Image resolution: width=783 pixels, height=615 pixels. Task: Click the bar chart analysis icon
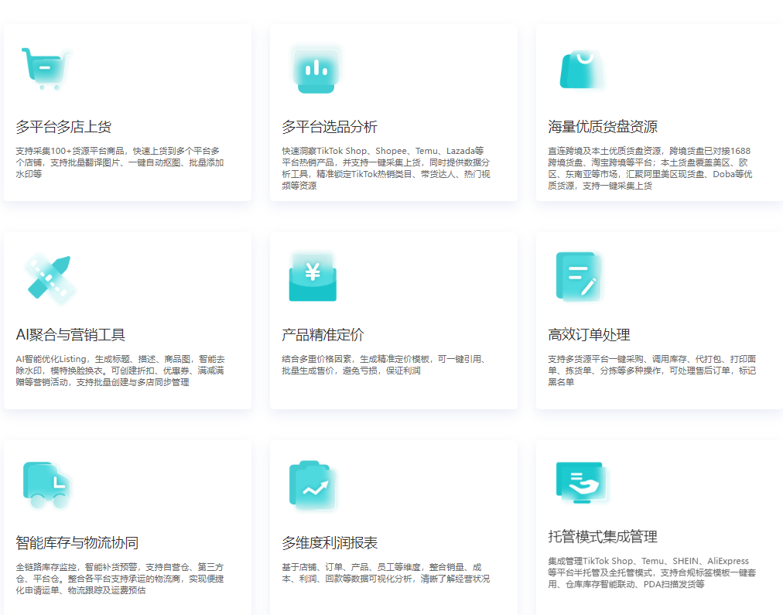(x=315, y=69)
